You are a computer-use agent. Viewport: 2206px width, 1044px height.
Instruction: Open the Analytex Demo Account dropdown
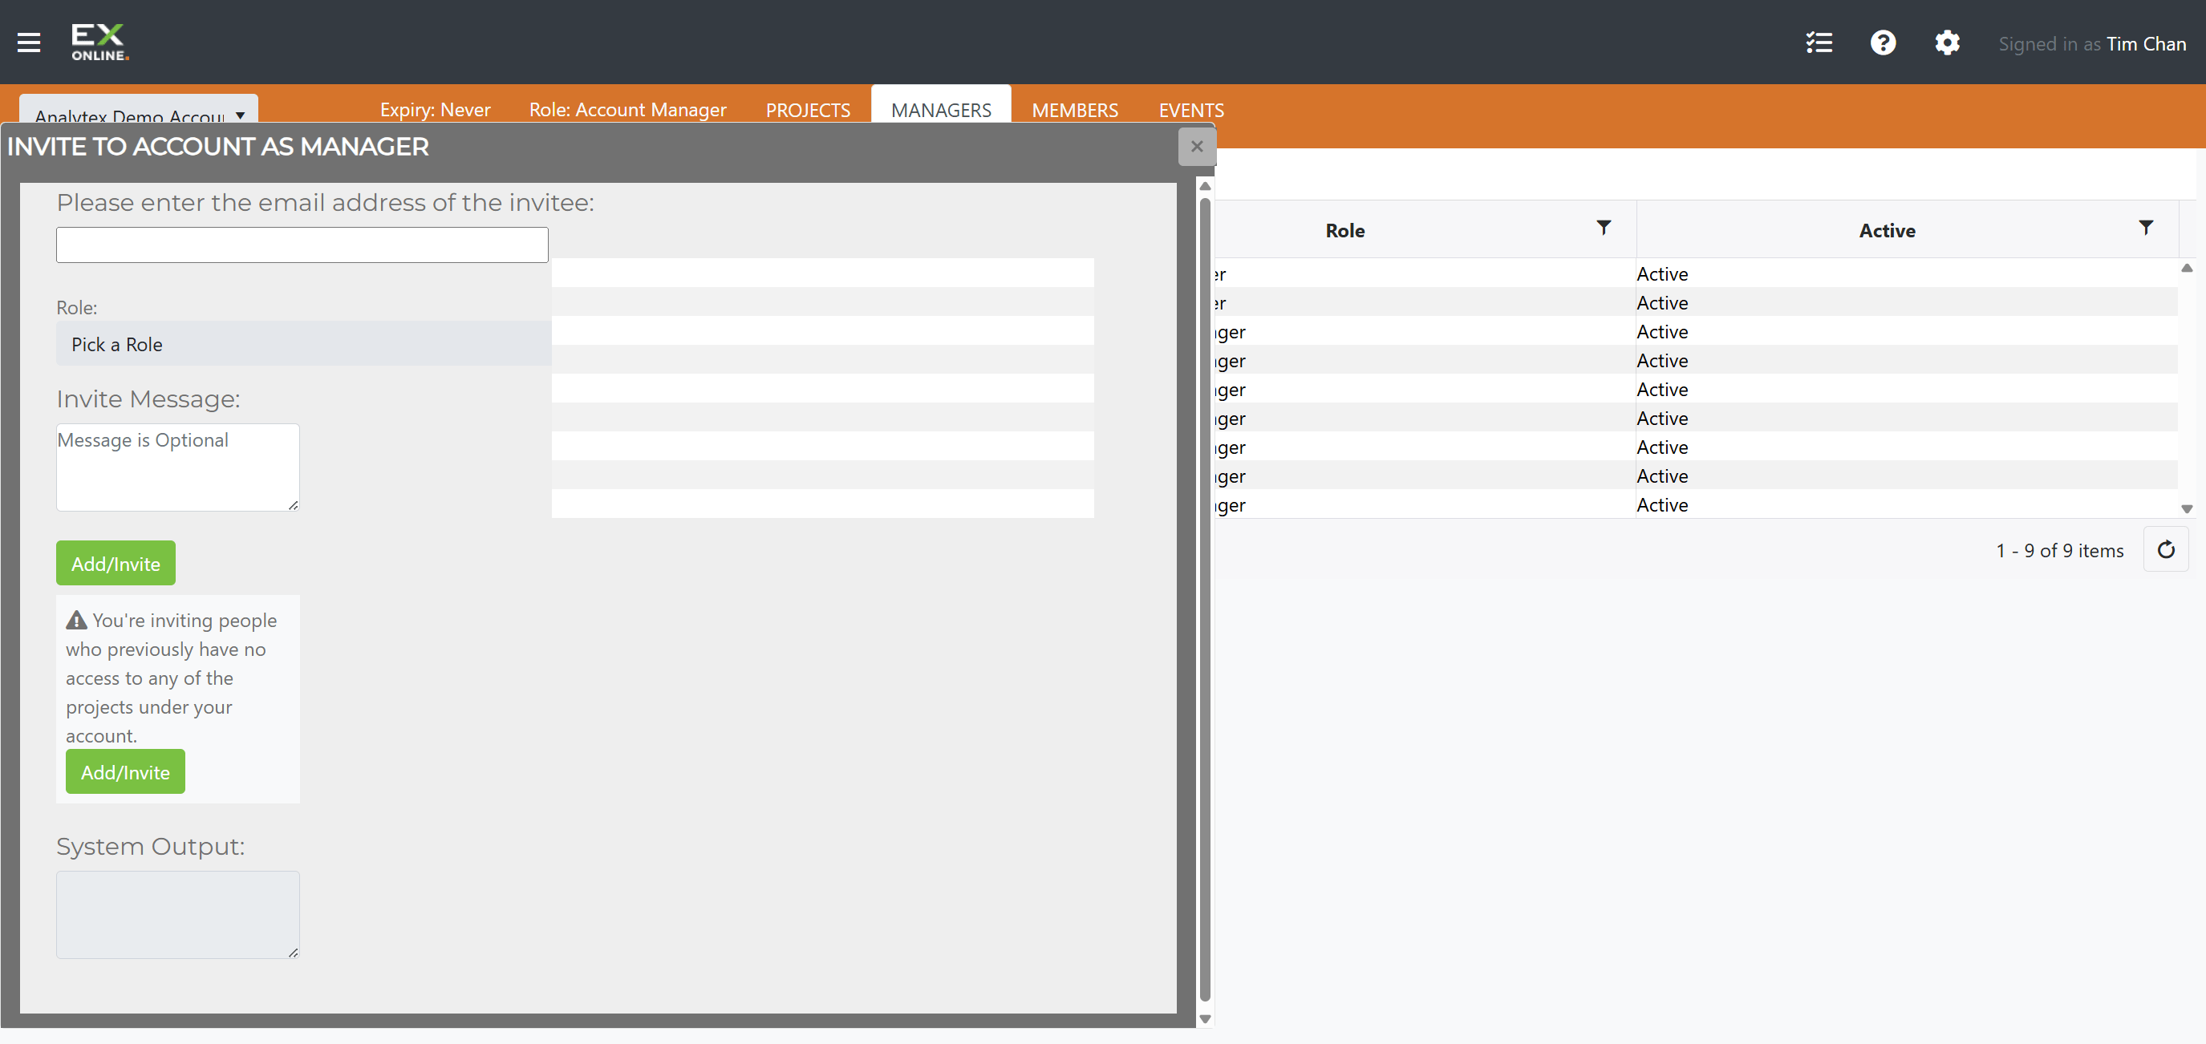(x=139, y=110)
